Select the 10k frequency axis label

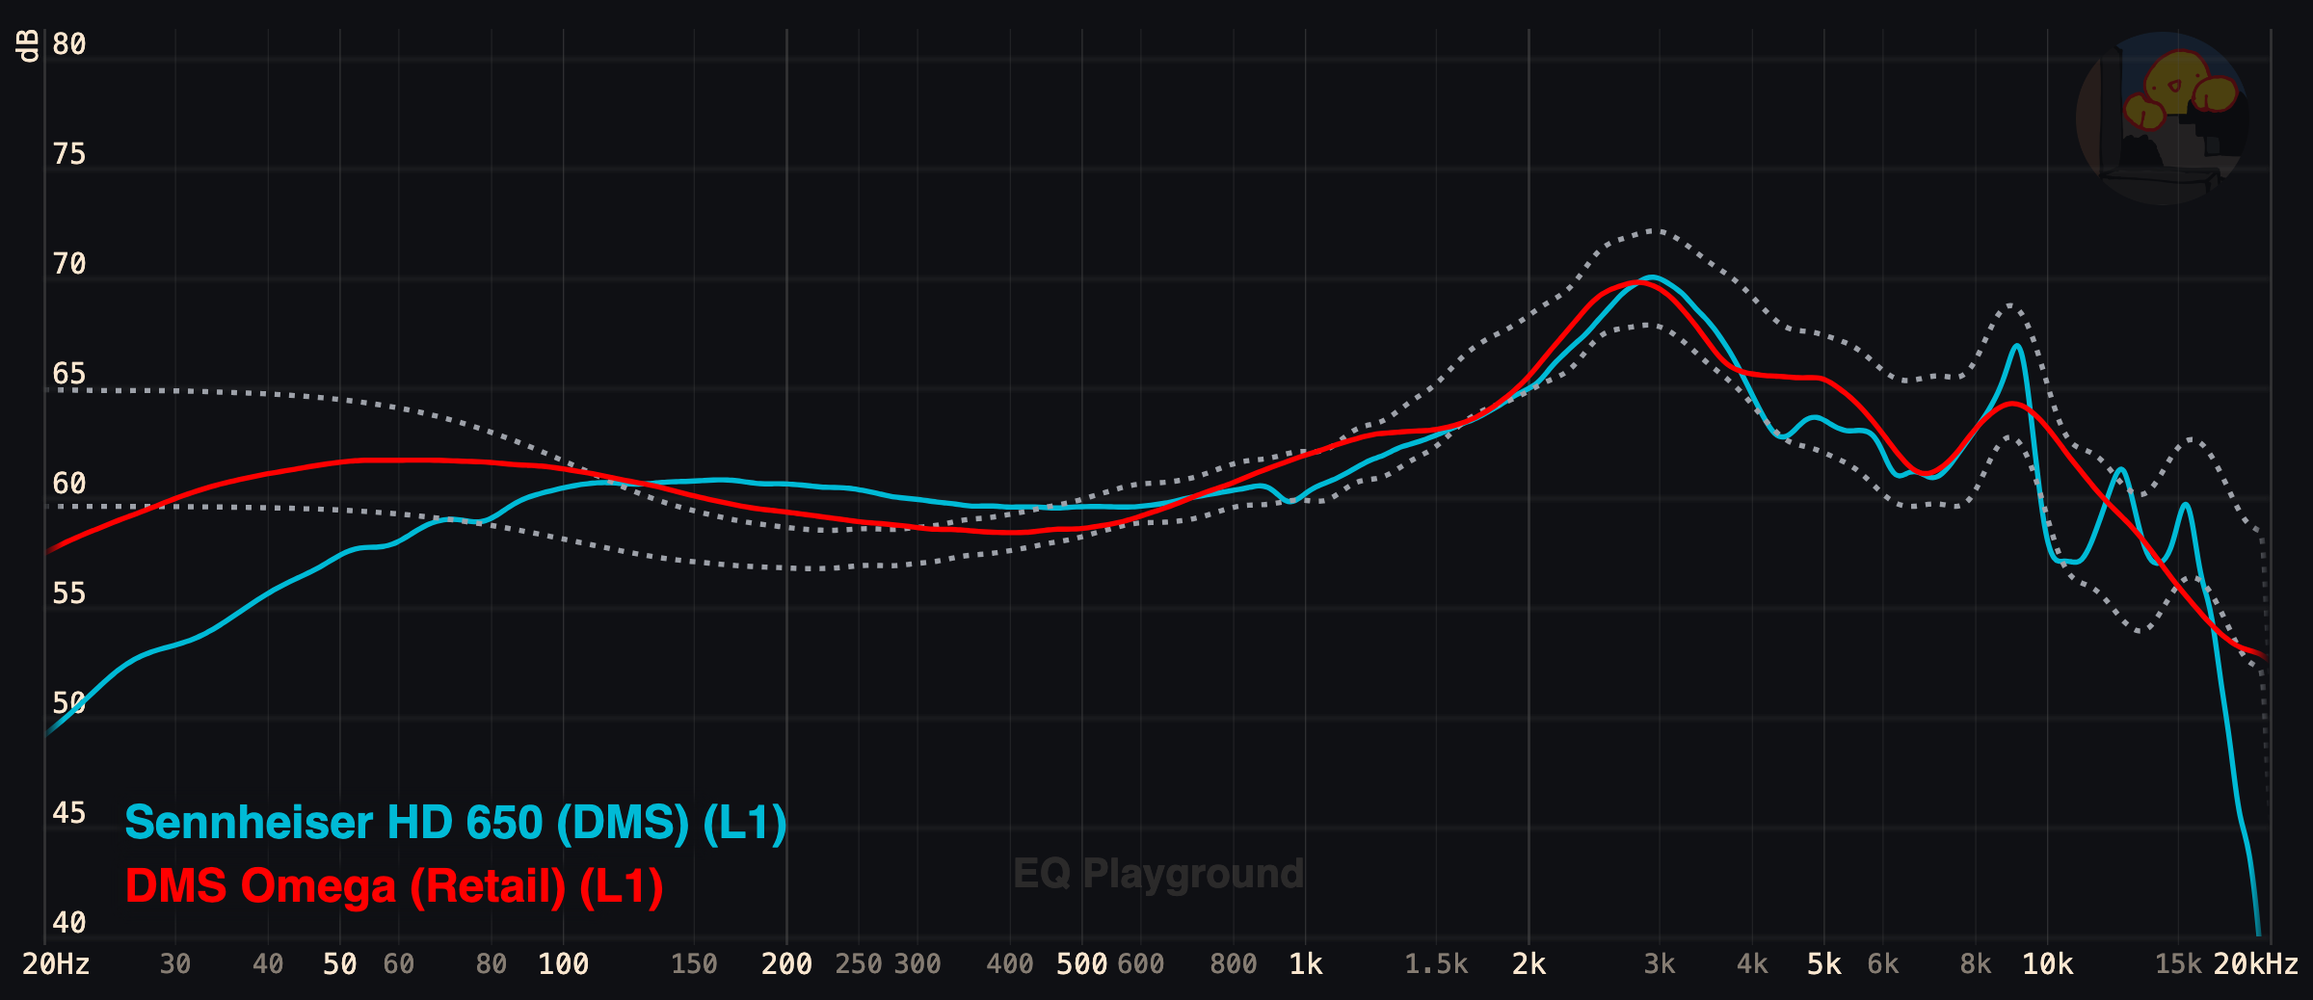point(2047,964)
